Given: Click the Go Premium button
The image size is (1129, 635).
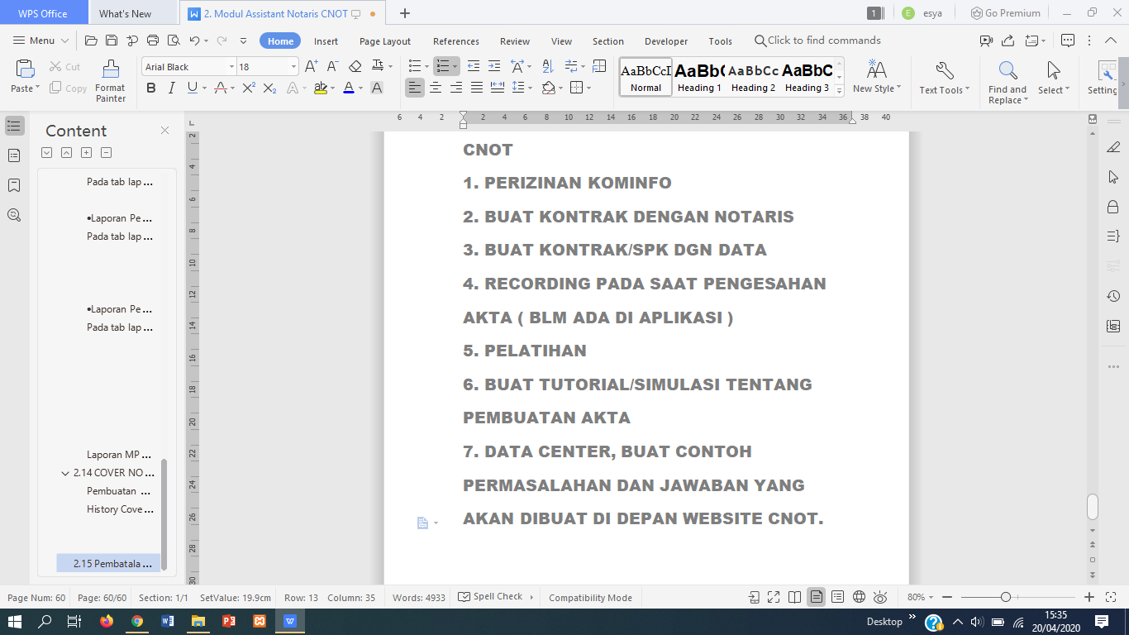Looking at the screenshot, I should [1004, 13].
